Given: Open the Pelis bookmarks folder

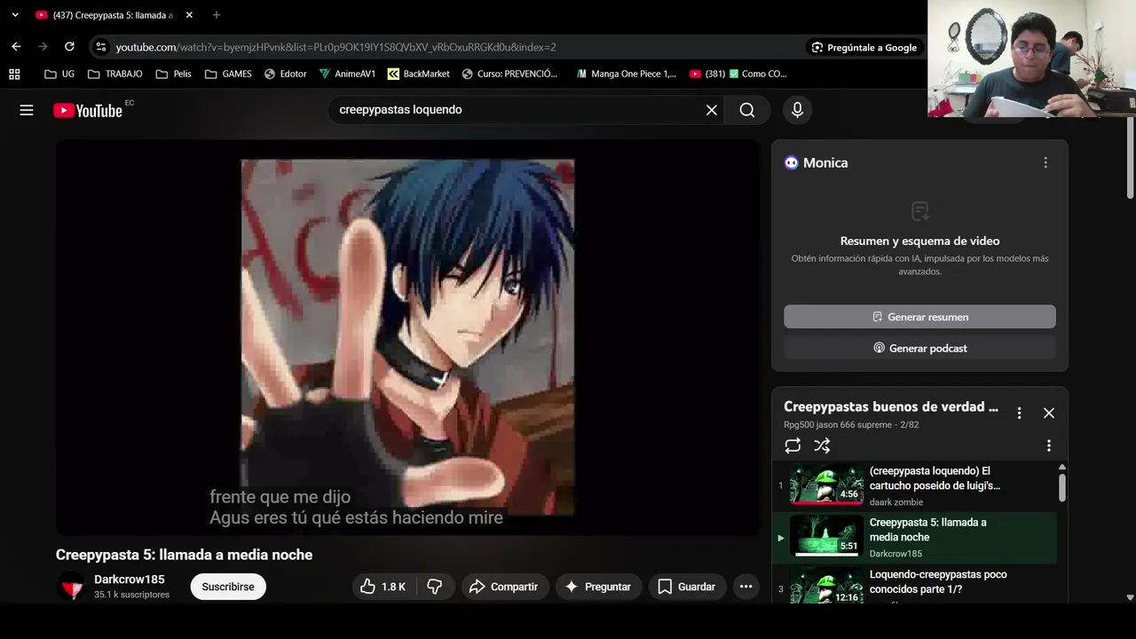Looking at the screenshot, I should (x=173, y=74).
